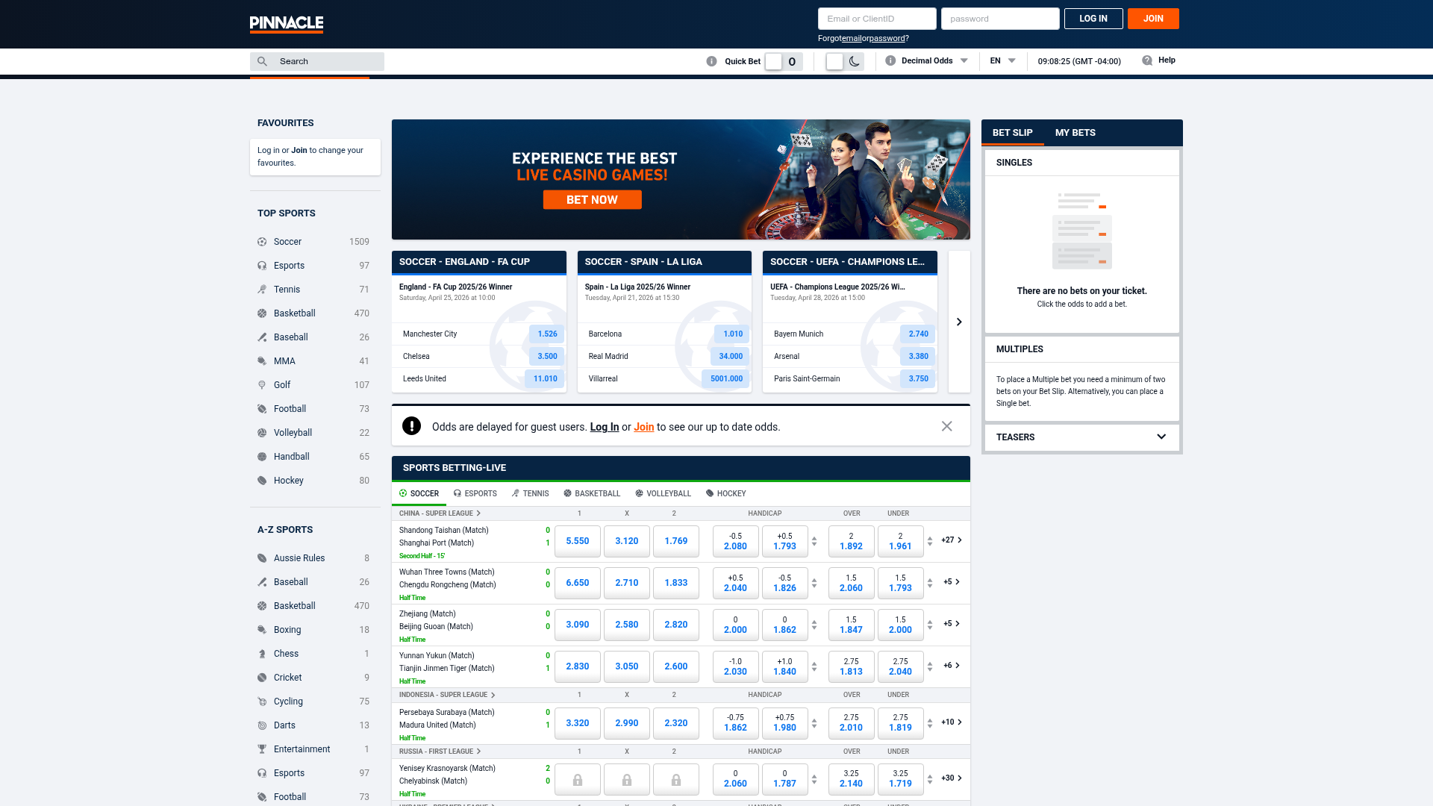
Task: Click the orange Join button
Action: 1152,19
